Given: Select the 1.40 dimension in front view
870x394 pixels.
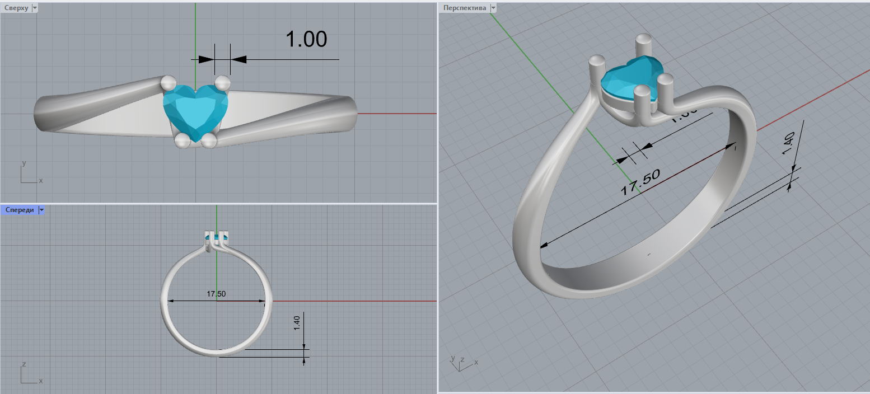Looking at the screenshot, I should (297, 323).
